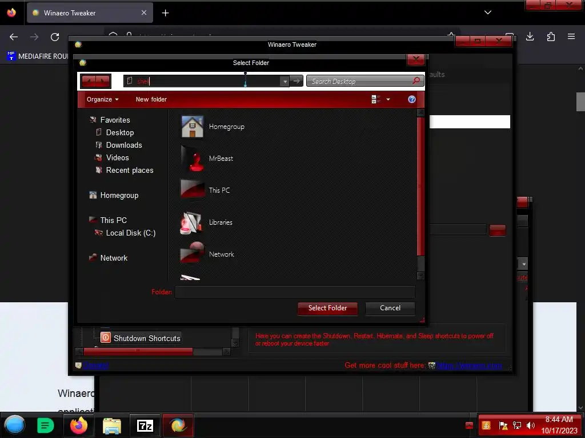Click the taskbar clock 8:44 AM
Image resolution: width=585 pixels, height=438 pixels.
[x=559, y=420]
